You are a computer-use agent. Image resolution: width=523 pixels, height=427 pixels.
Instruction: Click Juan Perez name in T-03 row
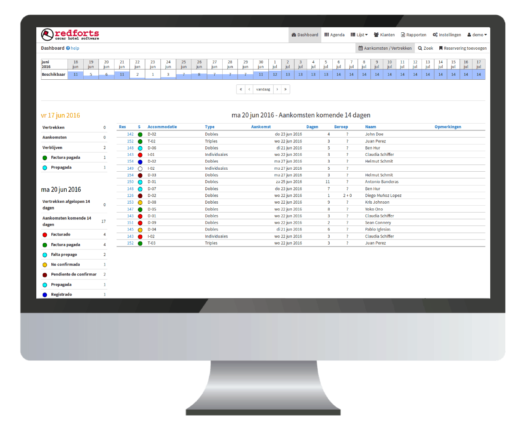(375, 243)
